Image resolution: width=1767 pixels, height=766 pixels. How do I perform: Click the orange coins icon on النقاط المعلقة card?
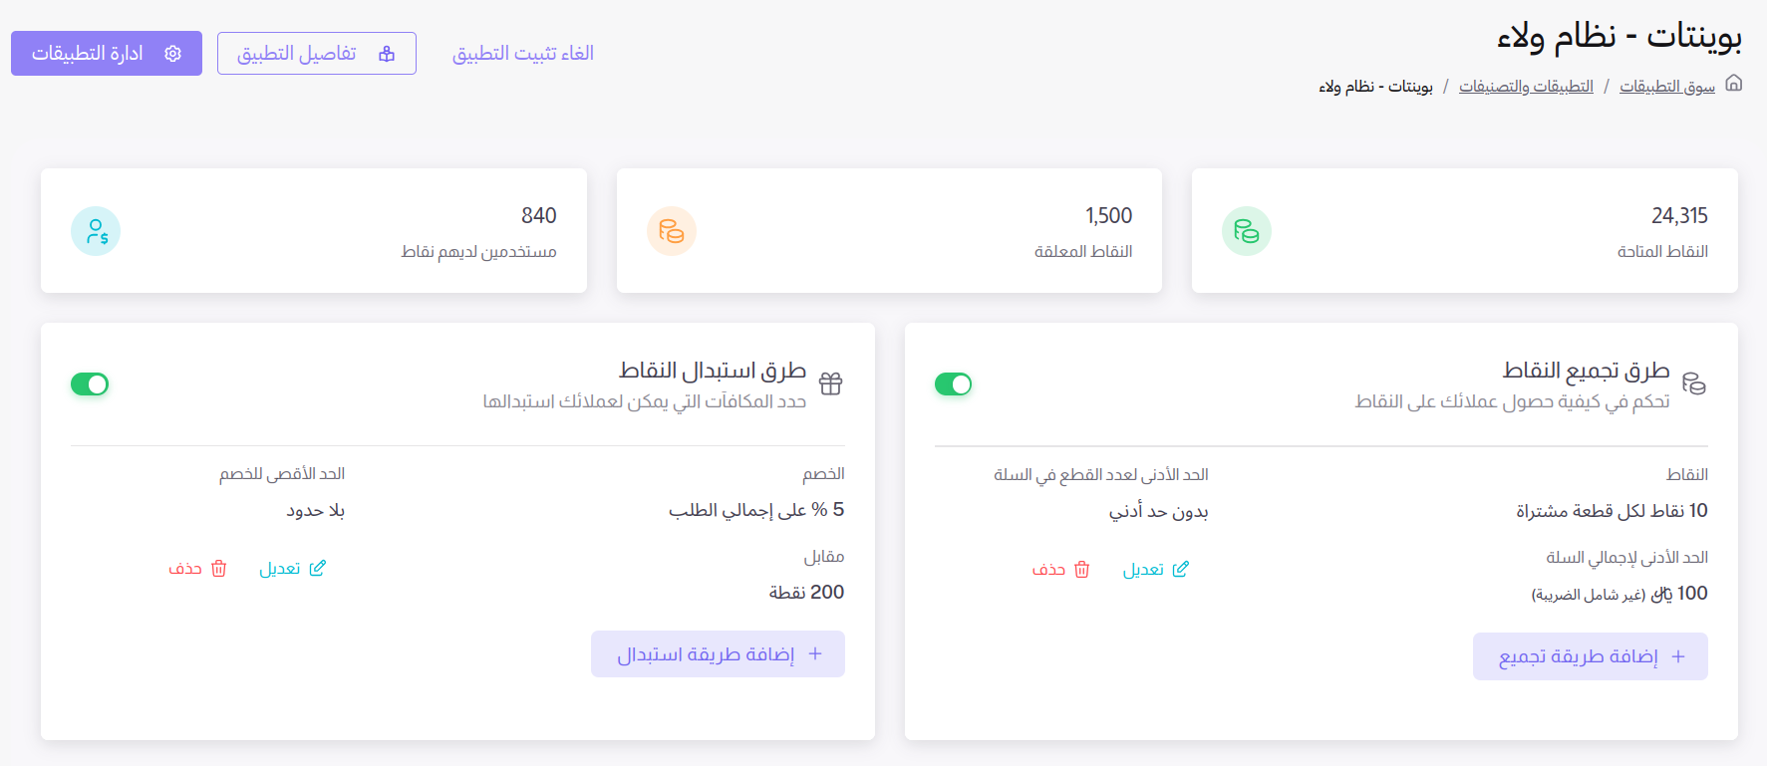(672, 230)
